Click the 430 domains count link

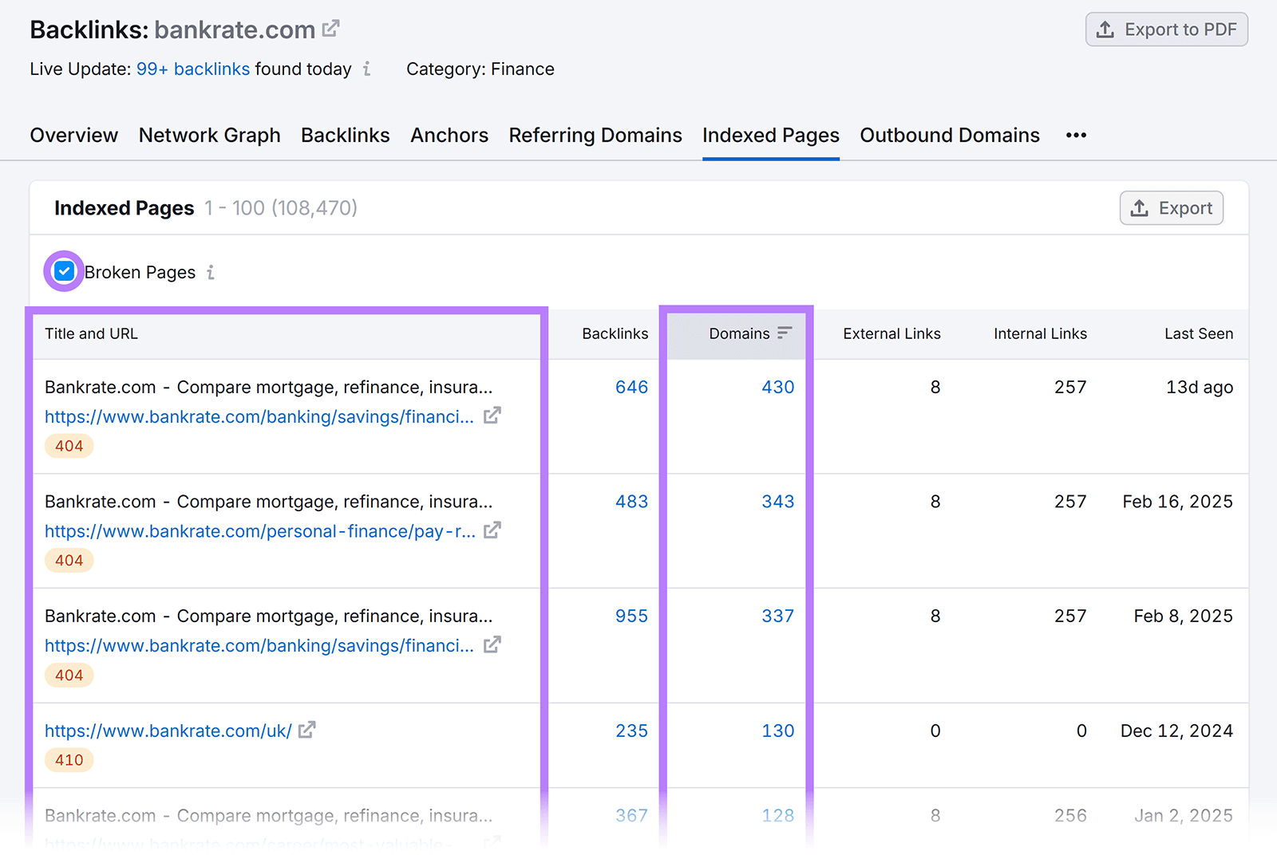777,387
